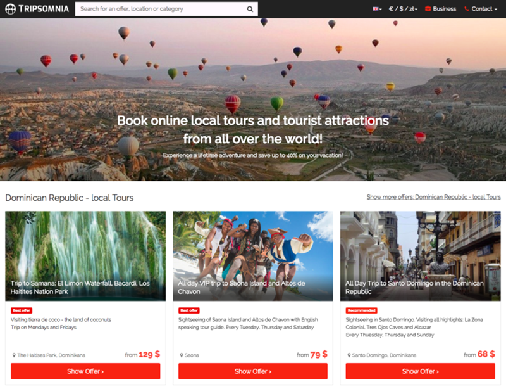The image size is (506, 389).
Task: Click location pin next to Saona
Action: (182, 355)
